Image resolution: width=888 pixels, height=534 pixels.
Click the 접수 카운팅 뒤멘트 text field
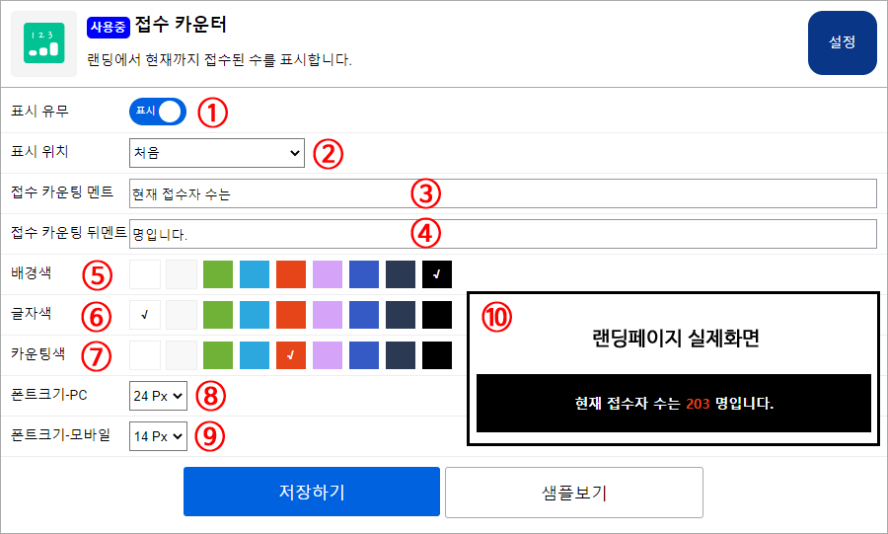click(x=502, y=234)
